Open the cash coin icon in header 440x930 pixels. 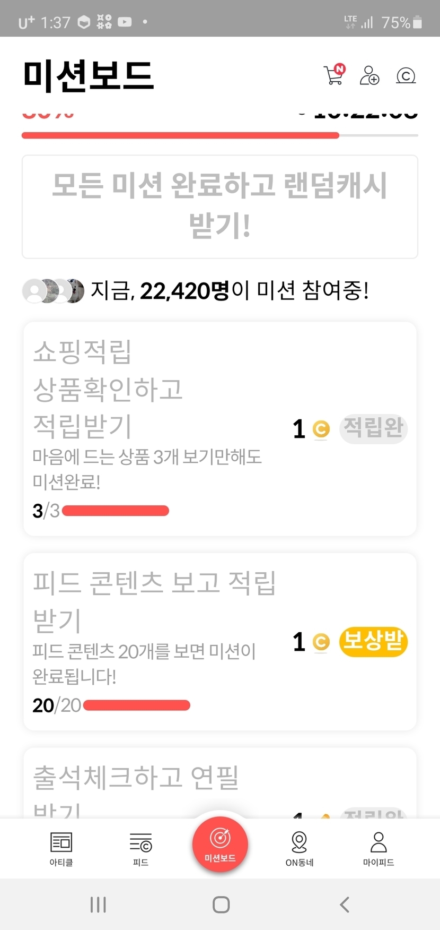point(406,76)
